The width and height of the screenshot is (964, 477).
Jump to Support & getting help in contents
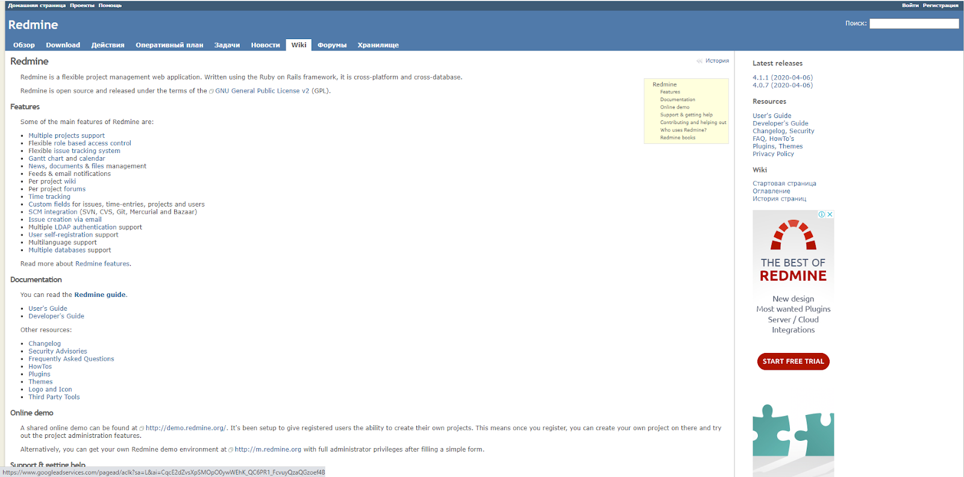click(686, 115)
